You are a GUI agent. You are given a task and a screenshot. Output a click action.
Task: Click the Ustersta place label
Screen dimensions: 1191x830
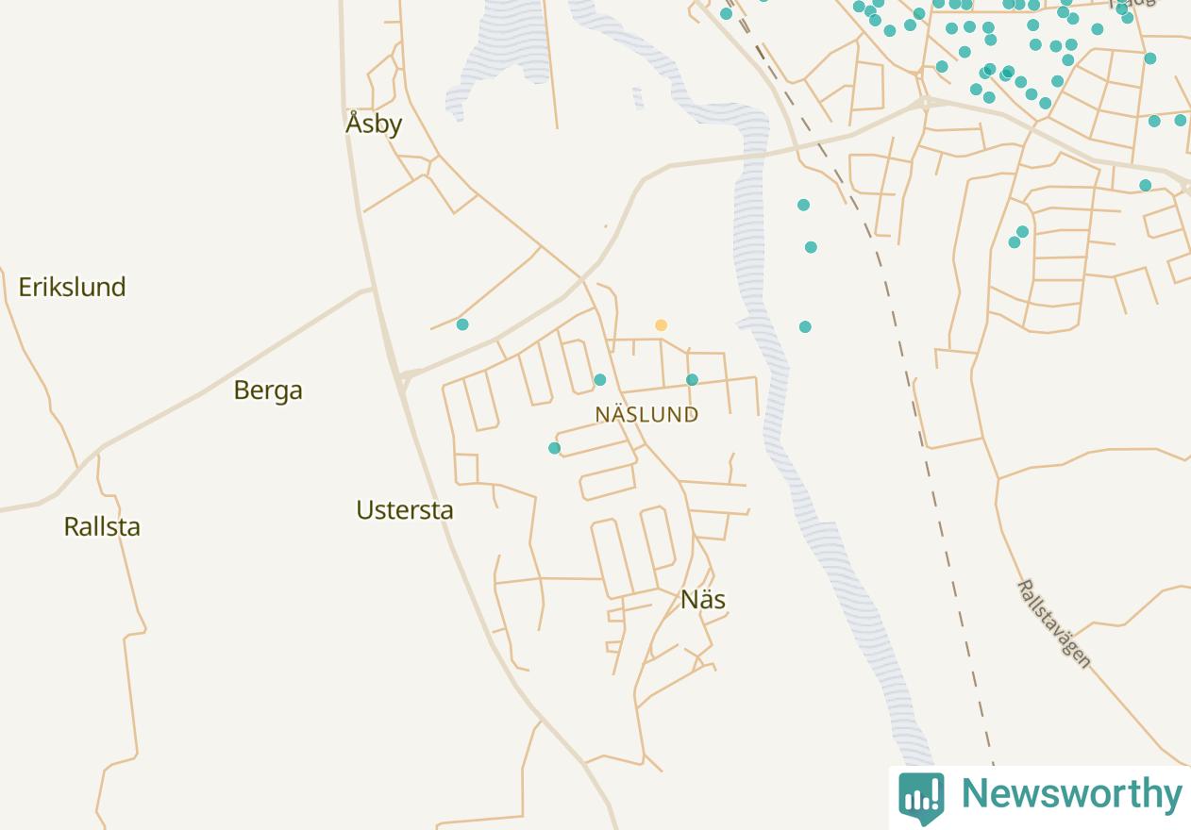pos(405,510)
